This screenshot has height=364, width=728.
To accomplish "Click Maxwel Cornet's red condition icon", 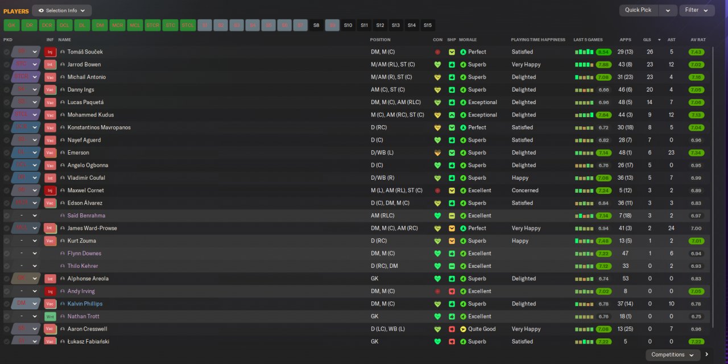I will point(437,191).
